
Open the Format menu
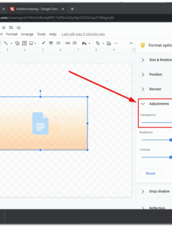click(12, 34)
